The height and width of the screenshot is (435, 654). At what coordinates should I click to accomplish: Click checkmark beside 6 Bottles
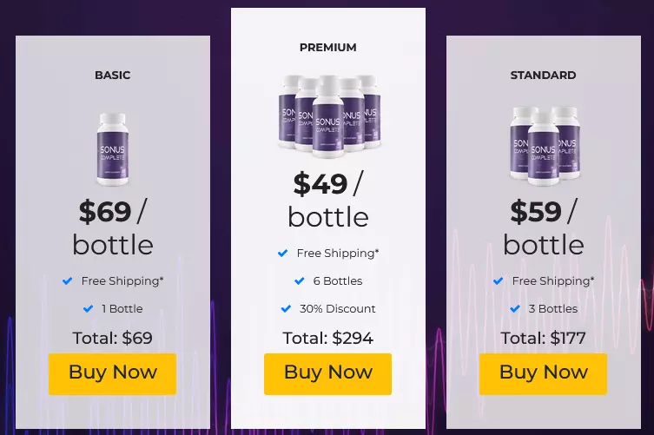coord(300,281)
